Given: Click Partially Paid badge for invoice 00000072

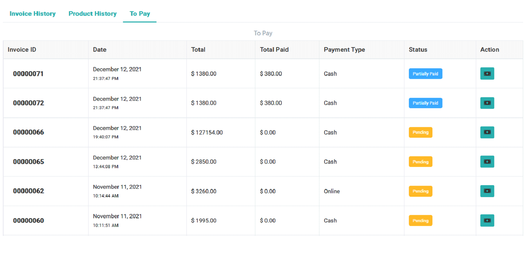Looking at the screenshot, I should click(425, 103).
